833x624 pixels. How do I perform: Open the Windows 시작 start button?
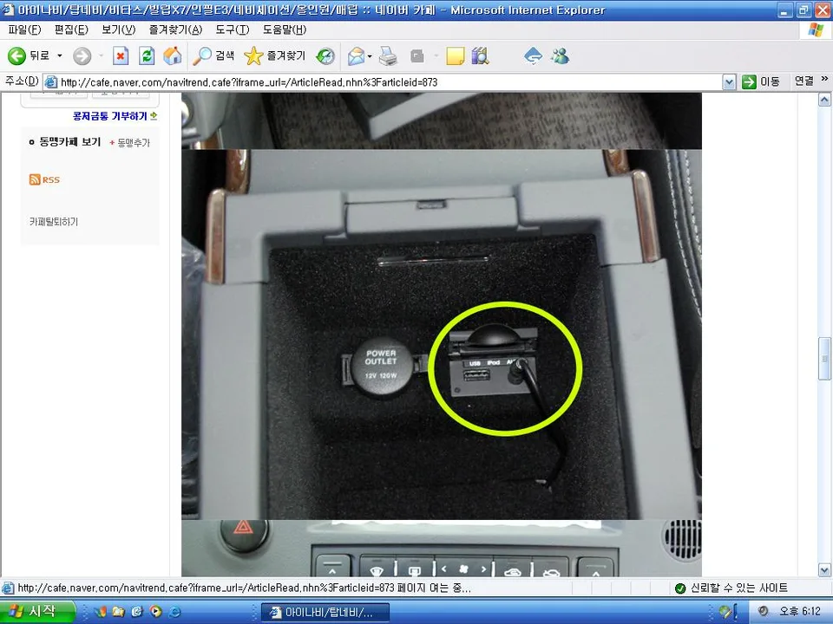[x=36, y=612]
